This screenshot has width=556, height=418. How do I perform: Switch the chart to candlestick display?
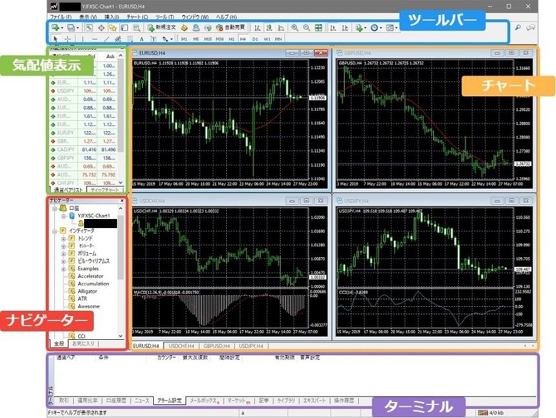point(270,28)
